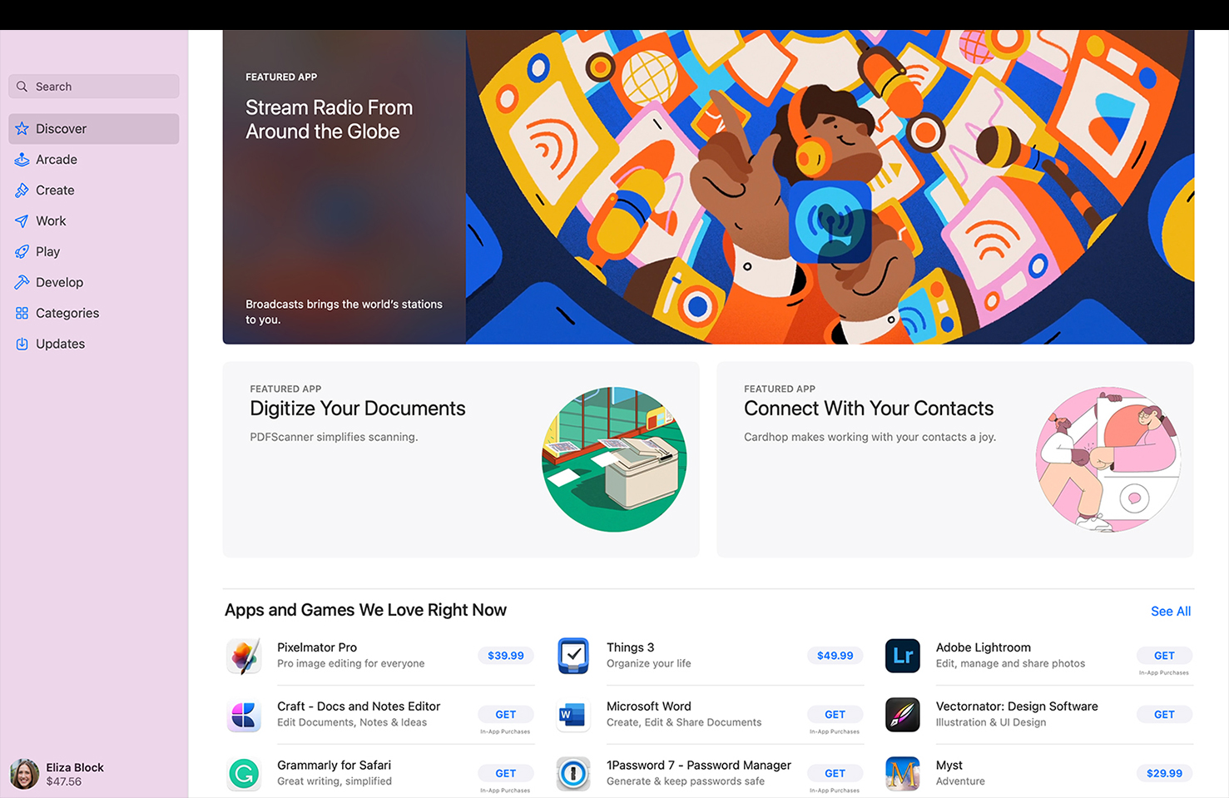Click 'PDFScanner simplifies scanning.' text
The width and height of the screenshot is (1229, 798).
[x=334, y=437]
